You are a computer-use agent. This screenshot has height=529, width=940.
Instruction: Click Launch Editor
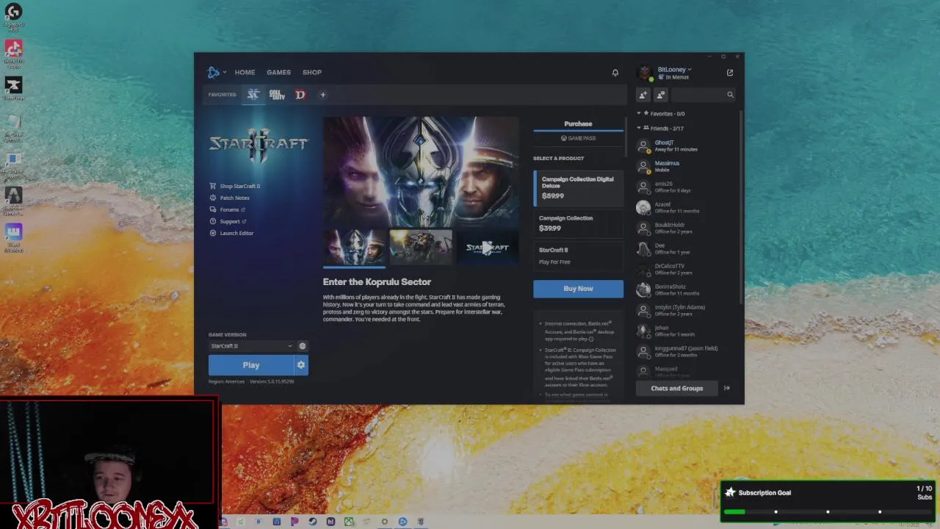point(236,233)
